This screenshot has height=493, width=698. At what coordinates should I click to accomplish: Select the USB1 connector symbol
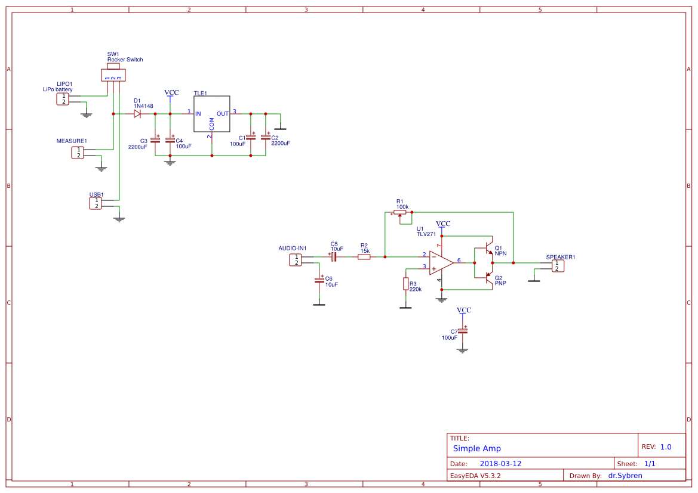[x=96, y=203]
